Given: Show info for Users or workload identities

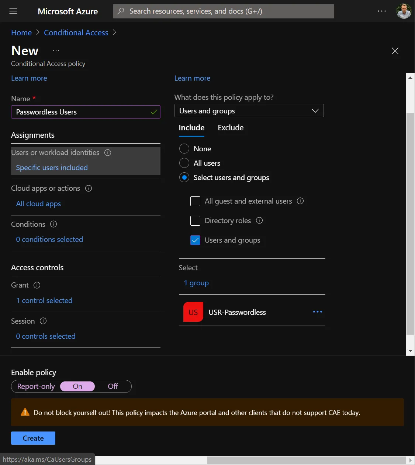Looking at the screenshot, I should [108, 152].
